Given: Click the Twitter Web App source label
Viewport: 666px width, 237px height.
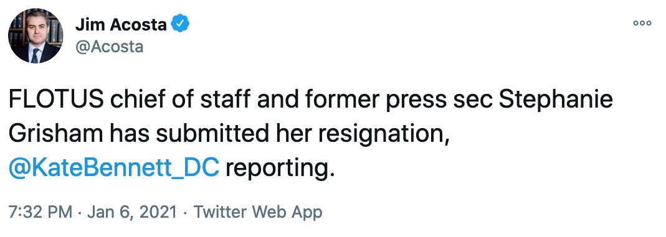Looking at the screenshot, I should [x=259, y=211].
